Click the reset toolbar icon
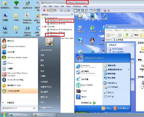 [55, 10]
